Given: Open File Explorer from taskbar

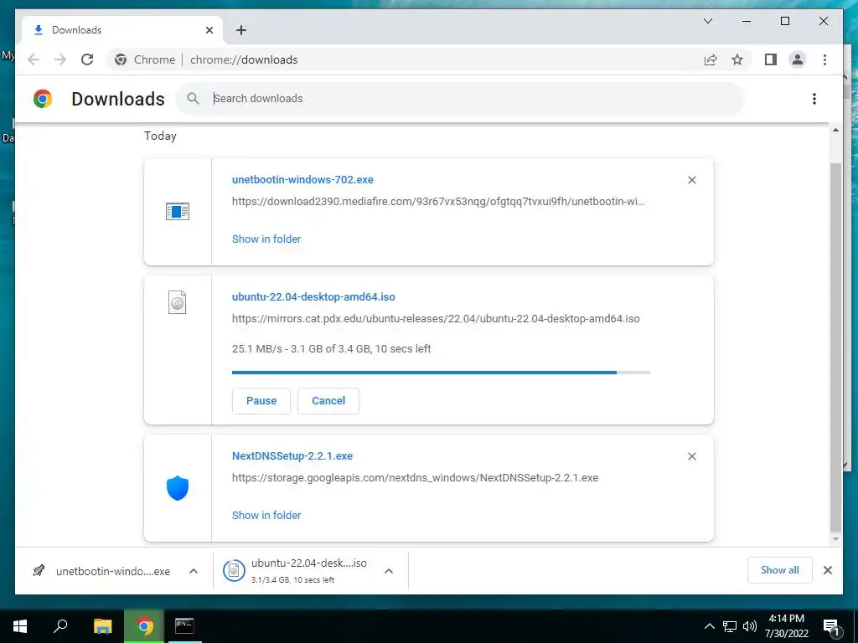Looking at the screenshot, I should [102, 626].
